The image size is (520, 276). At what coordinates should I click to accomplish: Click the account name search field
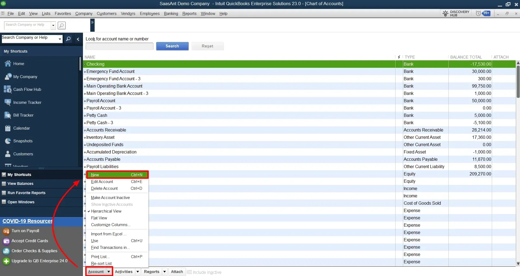(x=119, y=46)
